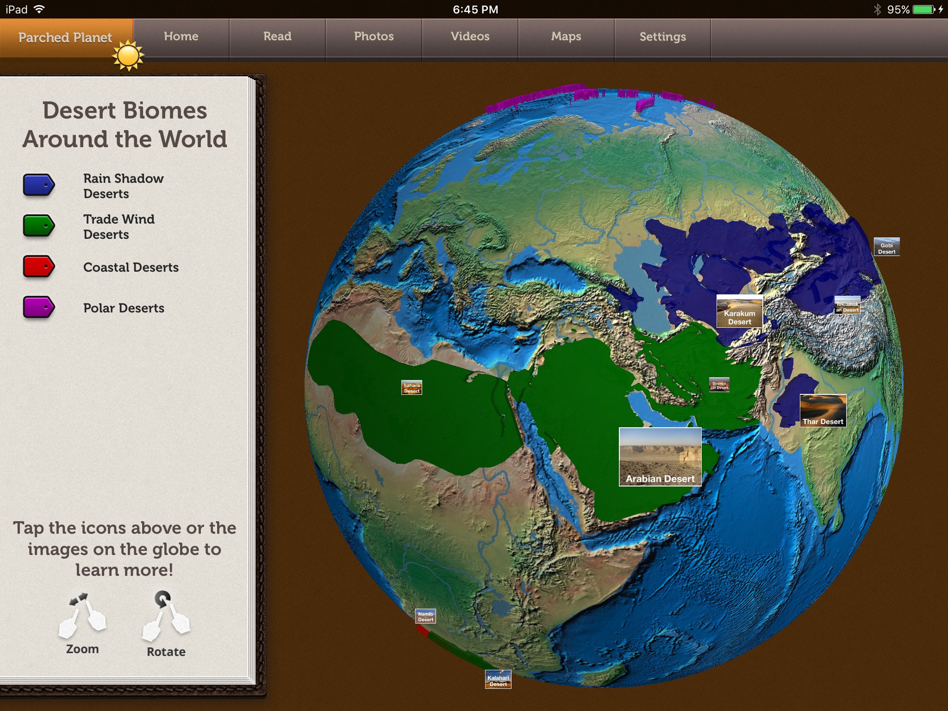The width and height of the screenshot is (948, 711).
Task: Click the Home menu item
Action: [182, 35]
